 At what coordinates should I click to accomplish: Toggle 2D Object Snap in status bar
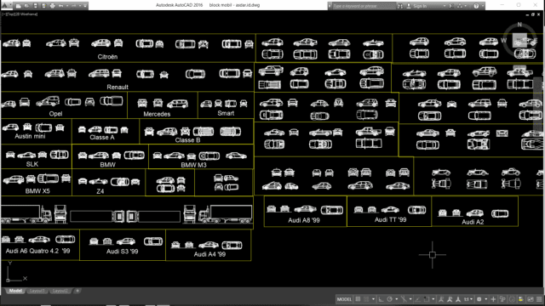point(427,299)
